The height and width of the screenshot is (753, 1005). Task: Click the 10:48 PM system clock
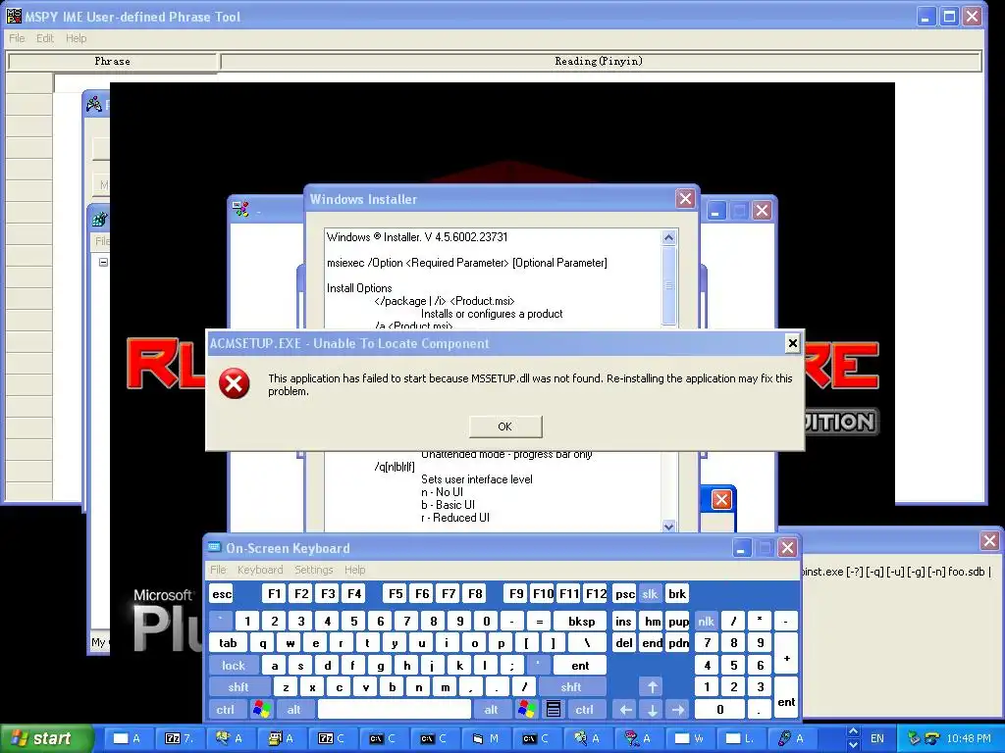tap(969, 738)
